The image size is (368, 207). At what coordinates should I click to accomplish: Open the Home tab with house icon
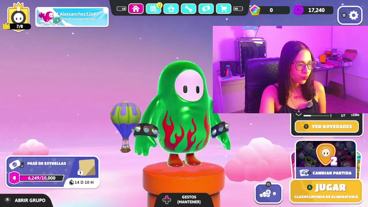click(136, 9)
